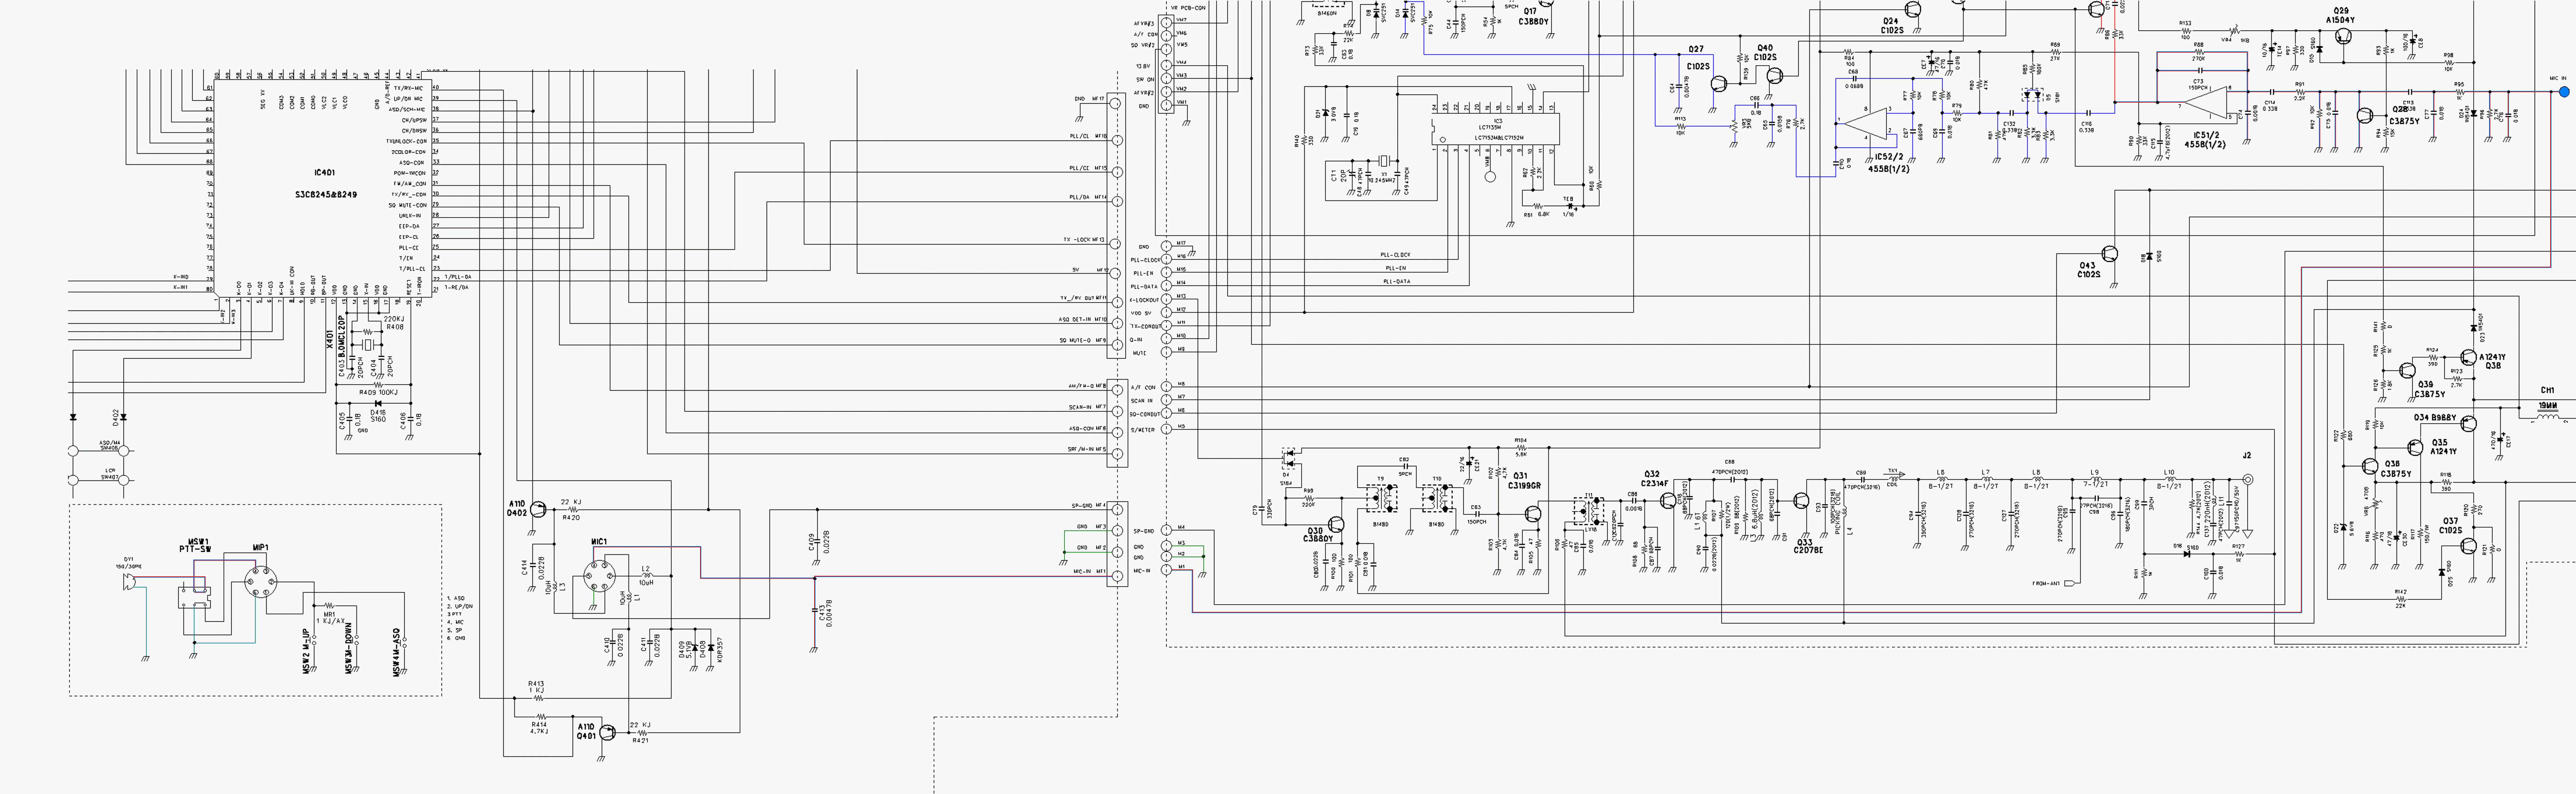This screenshot has height=794, width=2576.
Task: Click the blue MIC IN terminal dot
Action: [x=2563, y=92]
